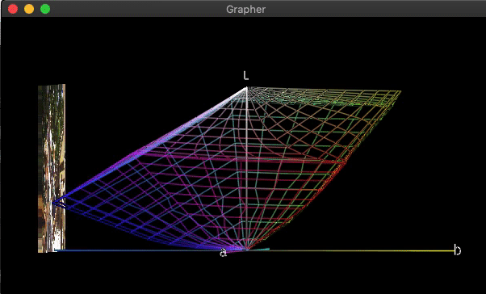Click the bottom origin where mesh lines converge
Viewport: 486px width, 294px height.
tap(246, 249)
